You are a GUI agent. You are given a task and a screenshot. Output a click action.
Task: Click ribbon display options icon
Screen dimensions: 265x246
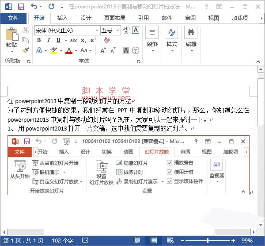pyautogui.click(x=219, y=7)
